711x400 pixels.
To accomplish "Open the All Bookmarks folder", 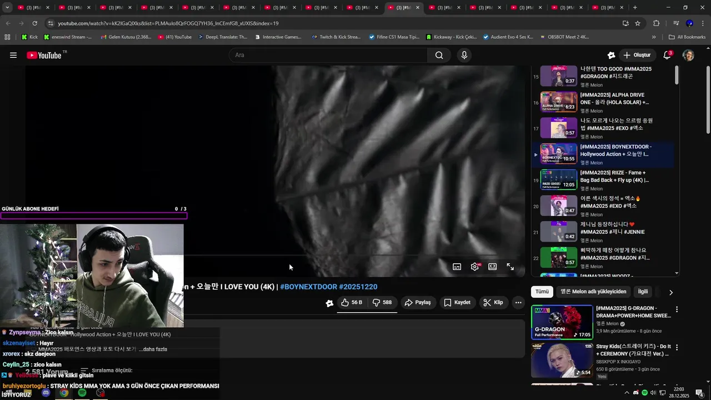I will pyautogui.click(x=687, y=37).
